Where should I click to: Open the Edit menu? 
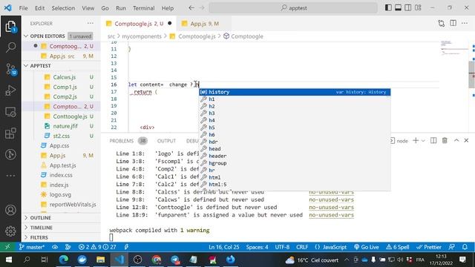[39, 8]
